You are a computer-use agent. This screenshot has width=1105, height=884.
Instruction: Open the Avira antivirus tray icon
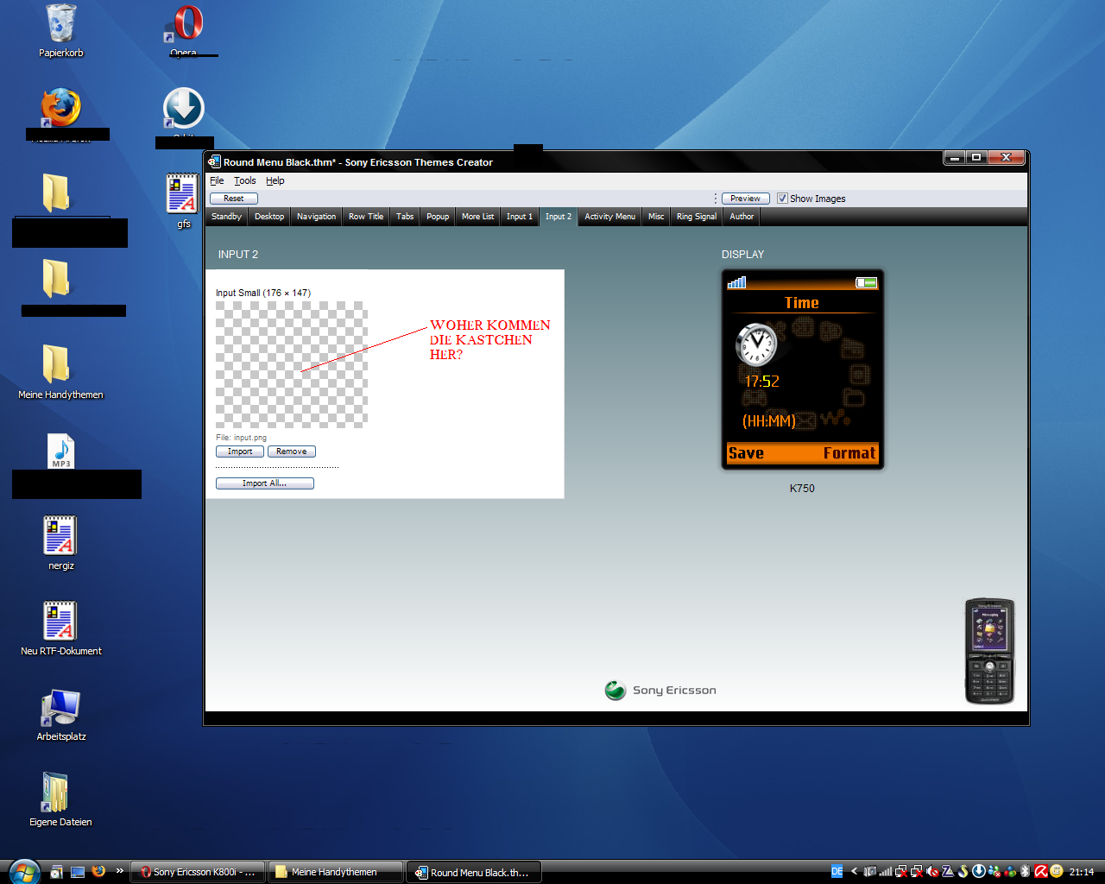click(1041, 872)
